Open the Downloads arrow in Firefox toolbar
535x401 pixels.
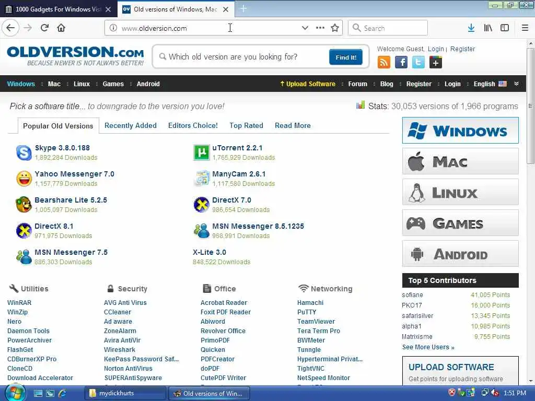click(x=471, y=28)
